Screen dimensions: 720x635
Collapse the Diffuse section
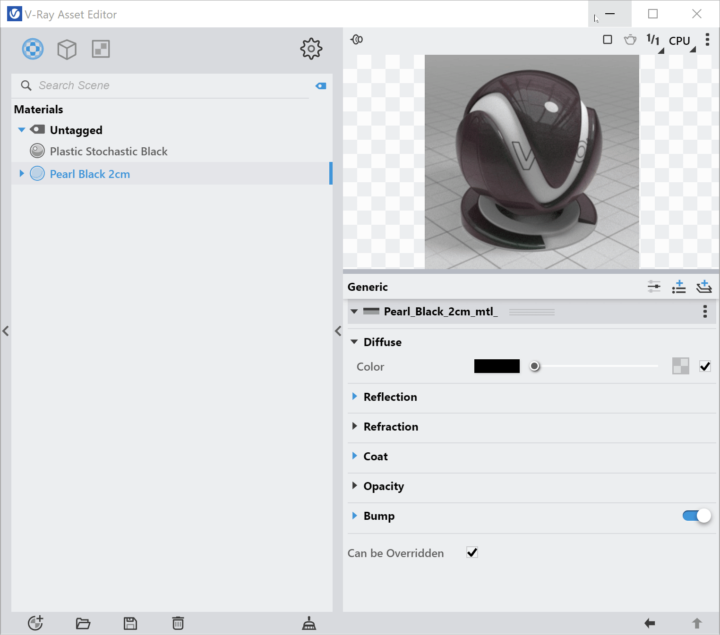coord(354,342)
